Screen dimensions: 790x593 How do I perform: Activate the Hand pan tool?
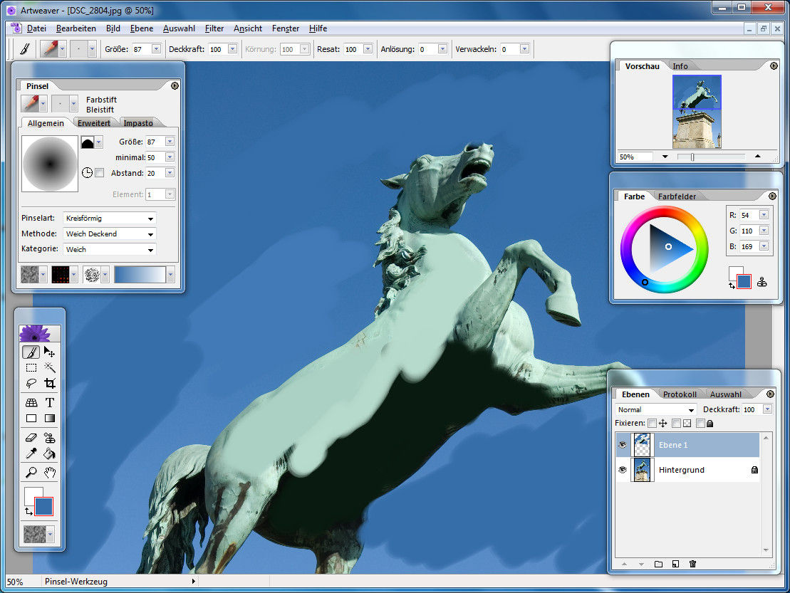click(x=50, y=472)
